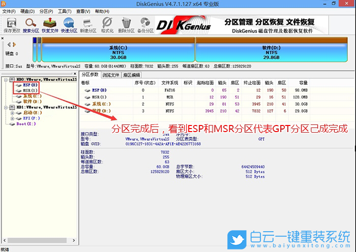Switch to the 分区参数 tab

pyautogui.click(x=90, y=75)
